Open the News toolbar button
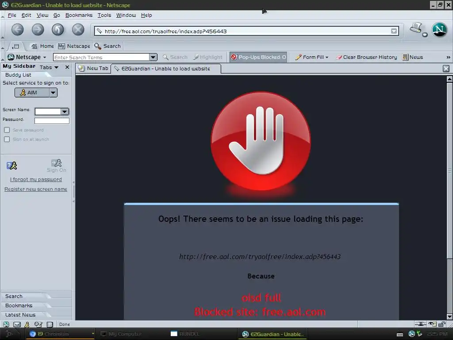 413,57
